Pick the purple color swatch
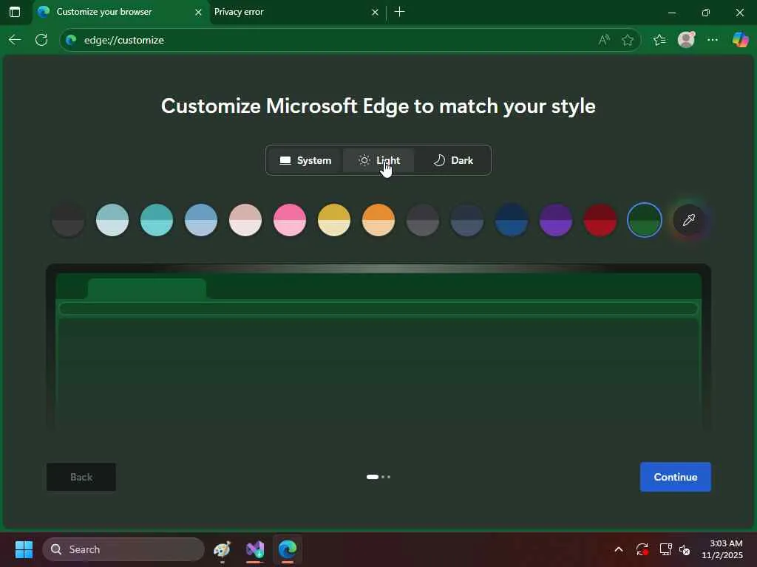 click(556, 220)
